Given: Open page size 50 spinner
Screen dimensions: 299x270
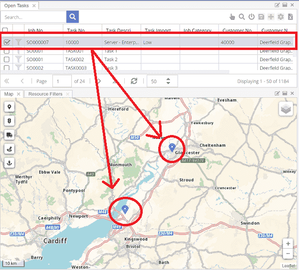Looking at the screenshot, I should click(168, 81).
